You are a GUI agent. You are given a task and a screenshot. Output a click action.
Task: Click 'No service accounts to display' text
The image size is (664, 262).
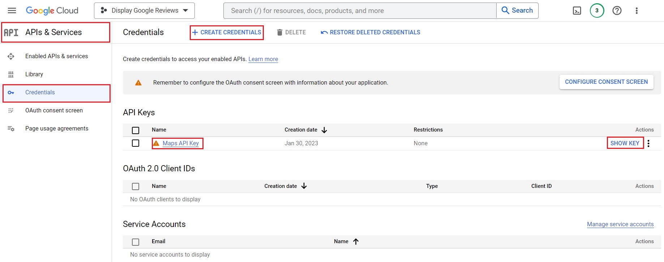(170, 254)
